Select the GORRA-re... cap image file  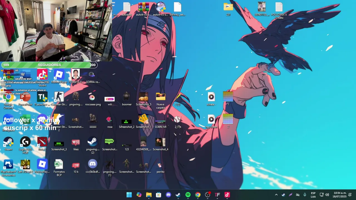93,77
